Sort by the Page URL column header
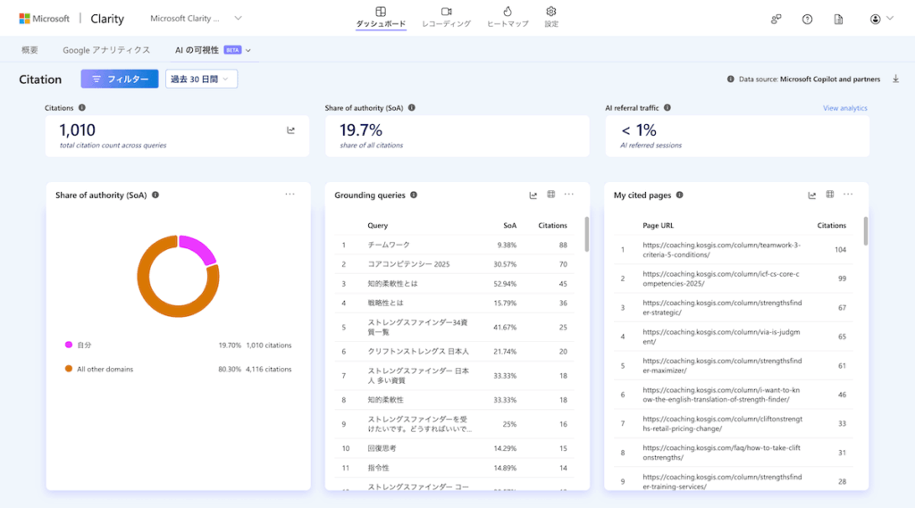915x508 pixels. [659, 225]
